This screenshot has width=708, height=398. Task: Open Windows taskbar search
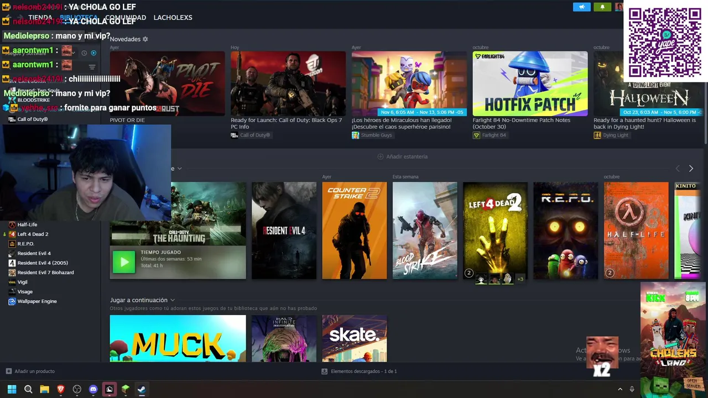coord(28,389)
